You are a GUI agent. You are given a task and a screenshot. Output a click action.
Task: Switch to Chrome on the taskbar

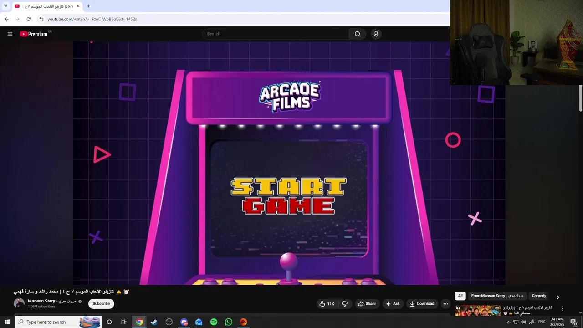139,322
